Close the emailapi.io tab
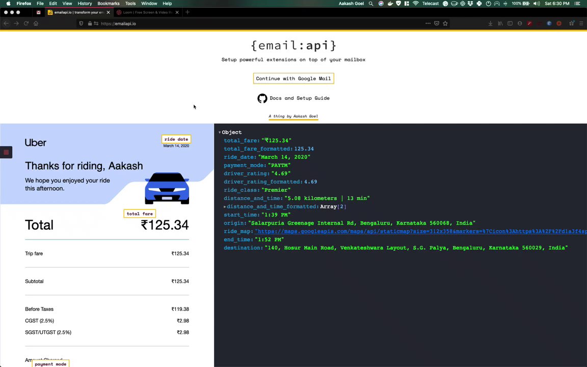 coord(108,12)
